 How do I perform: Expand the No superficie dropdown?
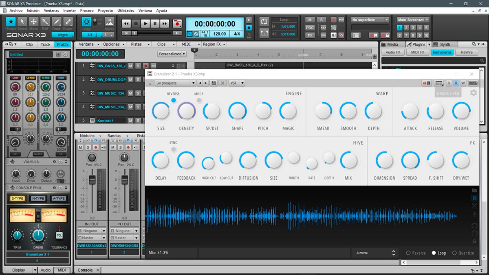370,20
